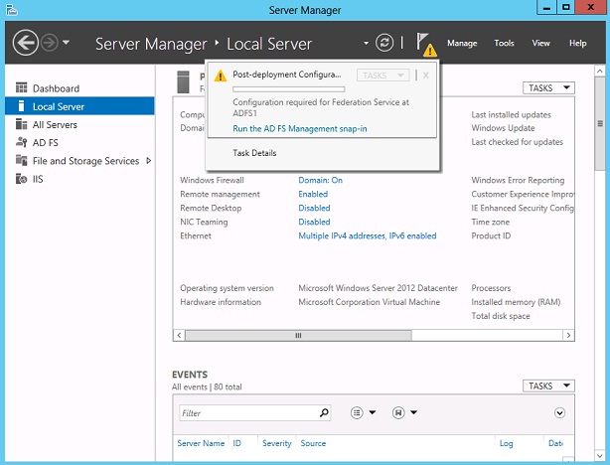
Task: Click the IIS role icon
Action: 22,179
